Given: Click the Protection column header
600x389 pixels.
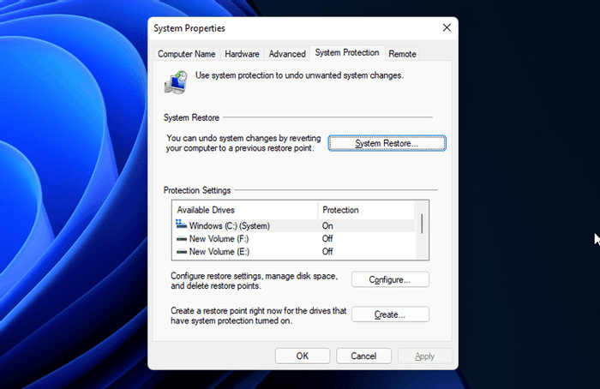Looking at the screenshot, I should [366, 210].
